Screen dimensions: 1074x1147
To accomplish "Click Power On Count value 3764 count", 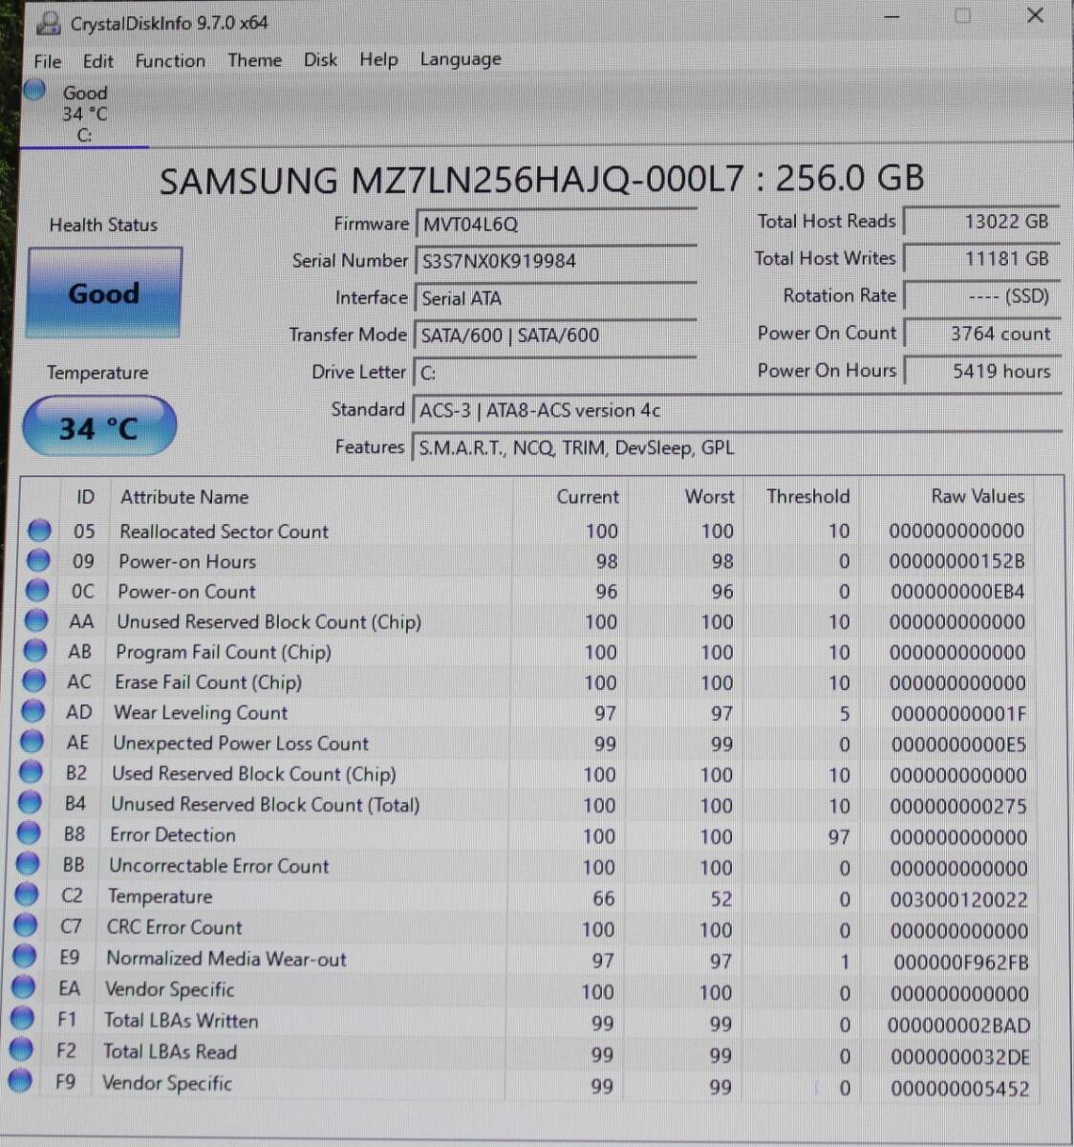I will [981, 334].
